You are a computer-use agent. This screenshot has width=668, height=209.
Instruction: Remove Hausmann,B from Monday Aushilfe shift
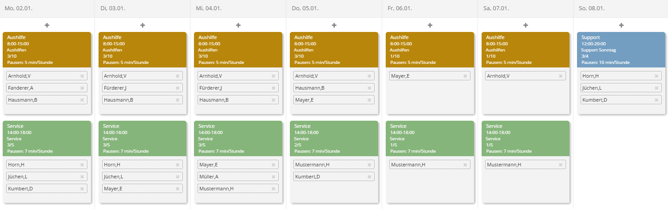(82, 100)
